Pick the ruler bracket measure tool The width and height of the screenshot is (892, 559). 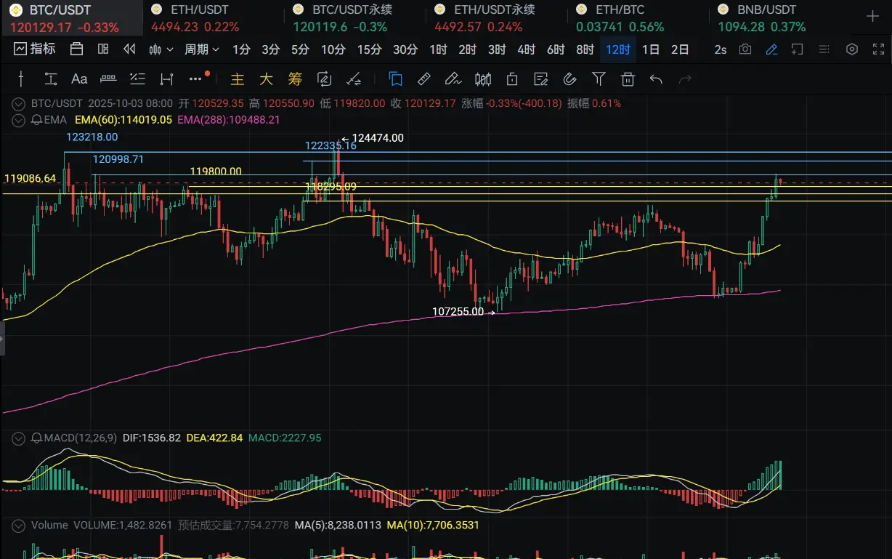point(108,79)
